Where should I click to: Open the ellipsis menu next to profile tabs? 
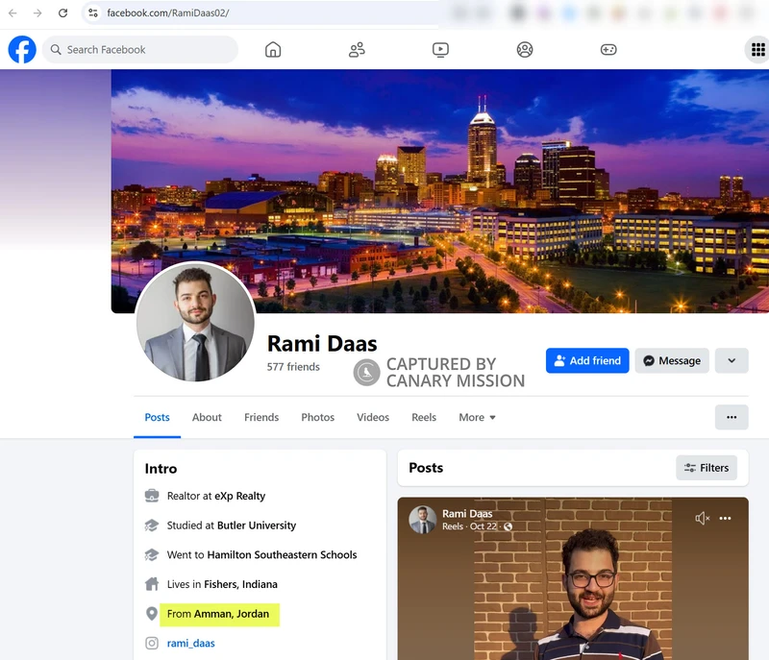(x=732, y=417)
